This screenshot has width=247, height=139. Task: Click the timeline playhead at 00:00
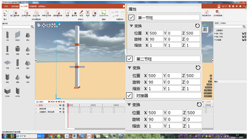tap(68, 105)
